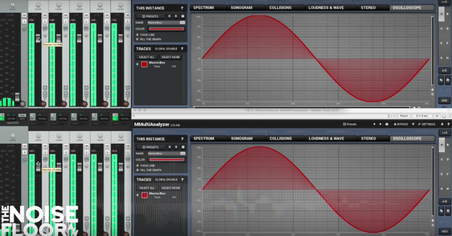Click the volume fader on +60 track
The height and width of the screenshot is (236, 452).
38,38
